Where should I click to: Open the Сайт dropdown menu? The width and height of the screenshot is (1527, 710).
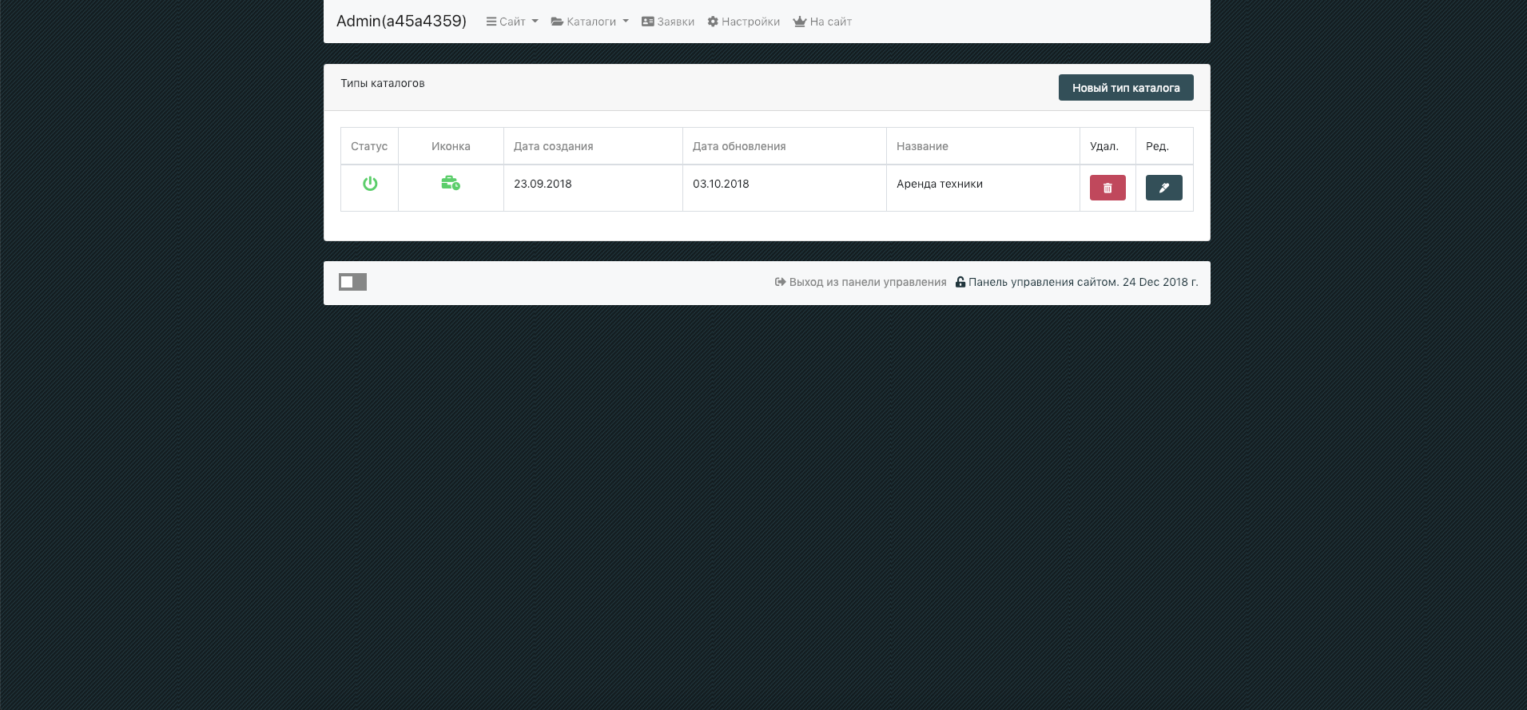click(x=512, y=22)
